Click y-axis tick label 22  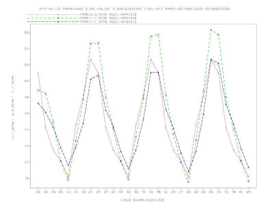26,65
